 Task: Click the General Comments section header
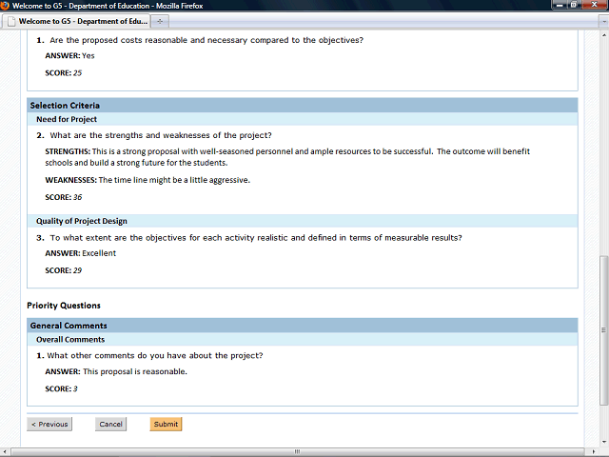tap(67, 326)
